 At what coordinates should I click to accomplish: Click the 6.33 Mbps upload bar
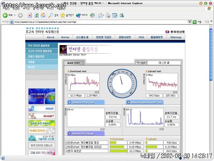tap(155, 147)
